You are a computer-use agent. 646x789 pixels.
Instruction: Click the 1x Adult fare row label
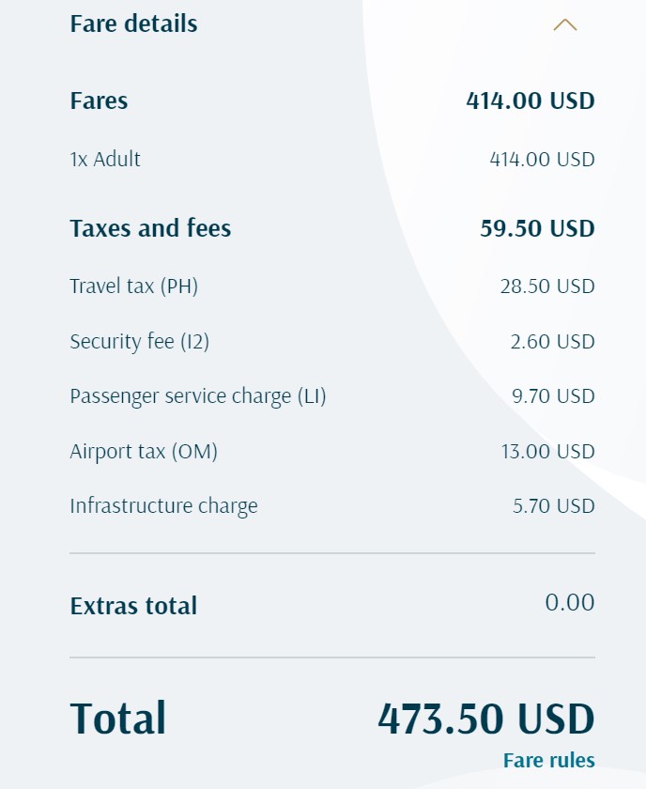point(105,159)
